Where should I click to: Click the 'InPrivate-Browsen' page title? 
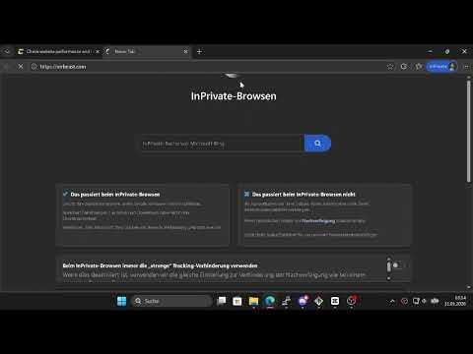point(234,96)
